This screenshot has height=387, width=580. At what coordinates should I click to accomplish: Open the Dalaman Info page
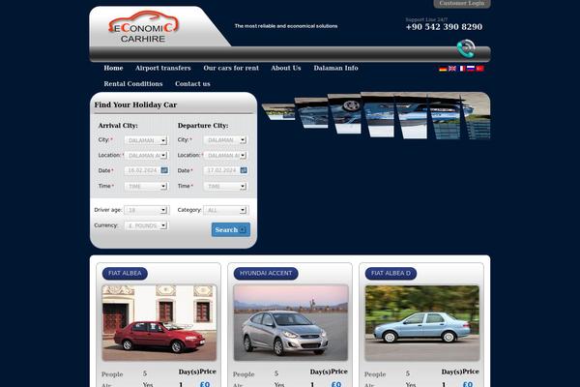(335, 68)
